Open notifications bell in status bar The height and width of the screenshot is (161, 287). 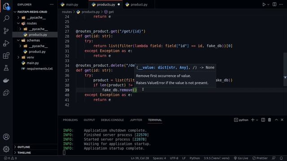(x=281, y=158)
